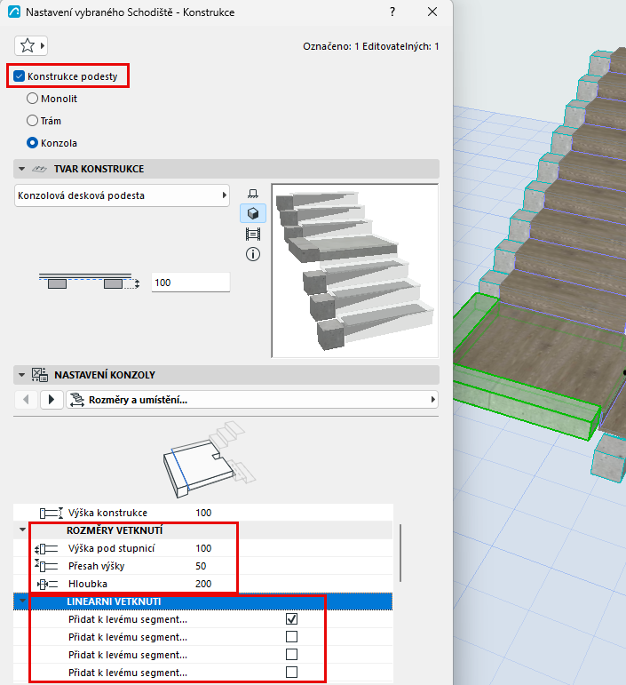Check the third Přidat k levému segment checkbox

291,655
